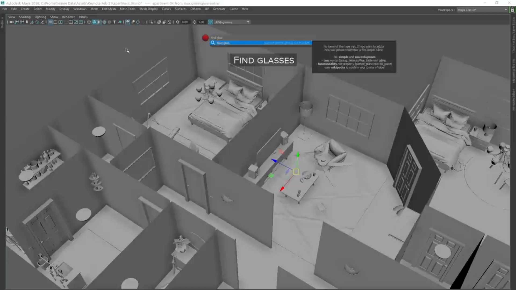Open the Attribute Editor side tab
516x290 pixels.
513,100
